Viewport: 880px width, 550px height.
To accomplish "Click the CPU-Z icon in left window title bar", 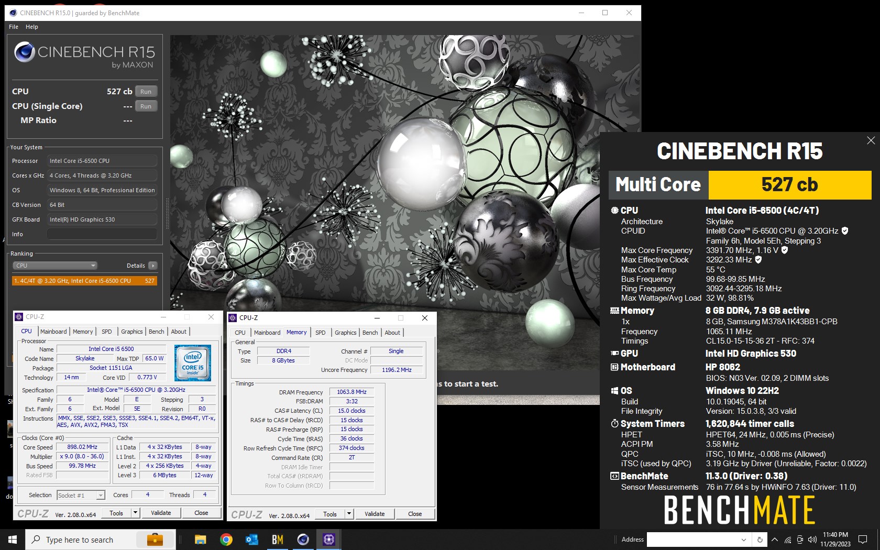I will pyautogui.click(x=19, y=317).
